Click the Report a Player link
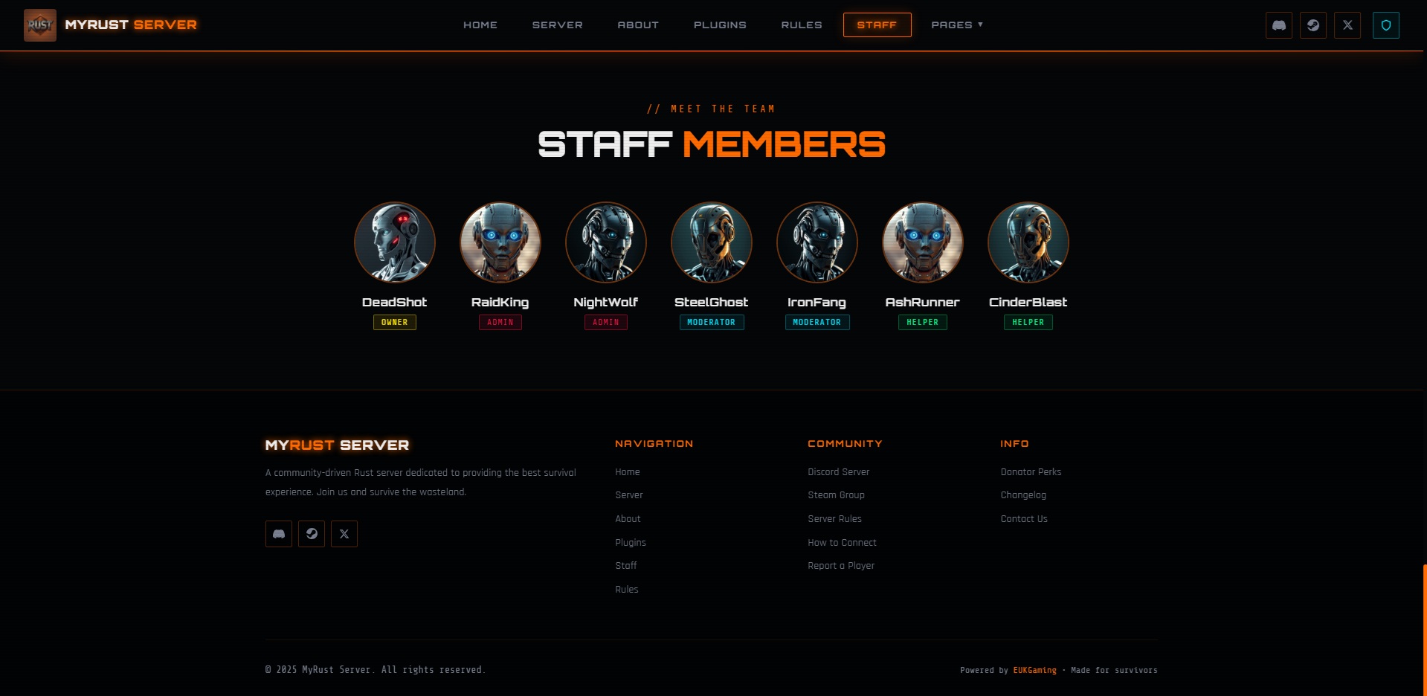Image resolution: width=1427 pixels, height=696 pixels. click(x=841, y=566)
